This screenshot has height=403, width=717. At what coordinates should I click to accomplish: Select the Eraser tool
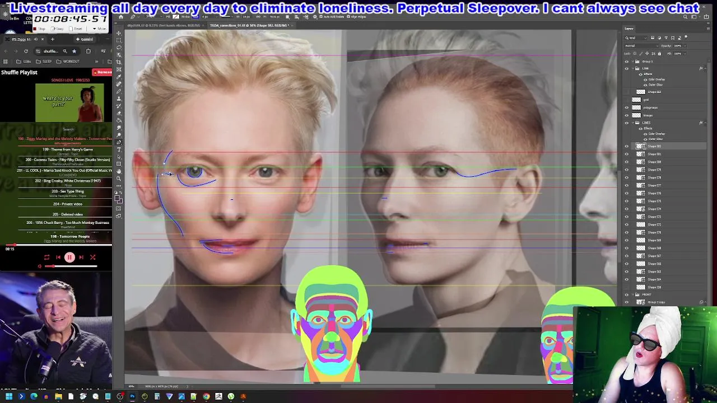coord(119,113)
